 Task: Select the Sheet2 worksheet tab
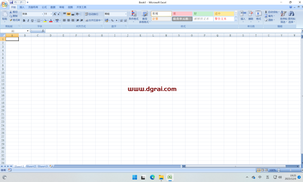click(x=31, y=167)
